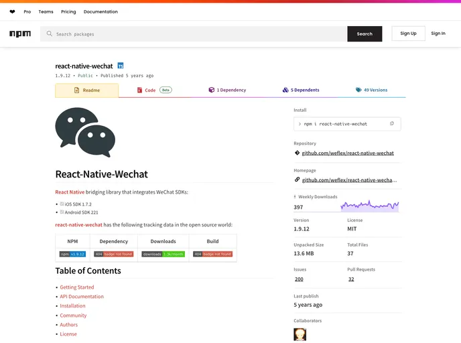Click the Sign Up button
The image size is (461, 343).
click(408, 33)
